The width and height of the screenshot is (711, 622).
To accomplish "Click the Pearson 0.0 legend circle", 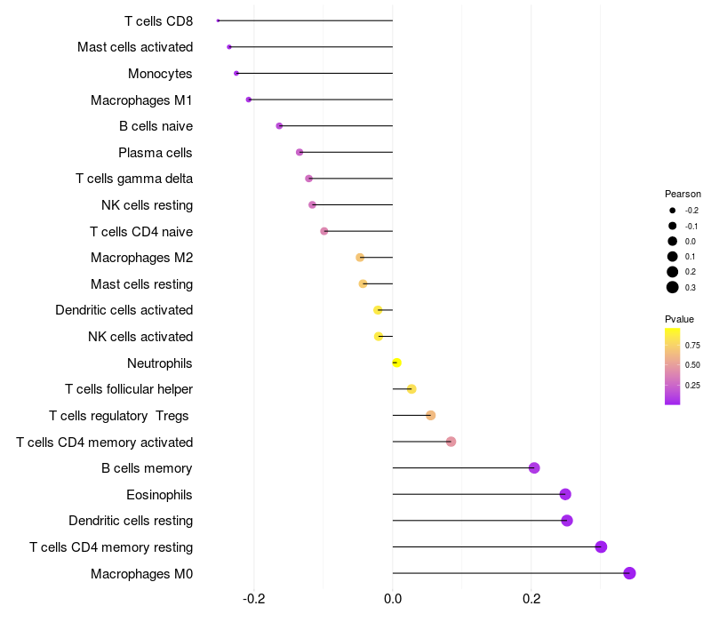I will tap(673, 241).
